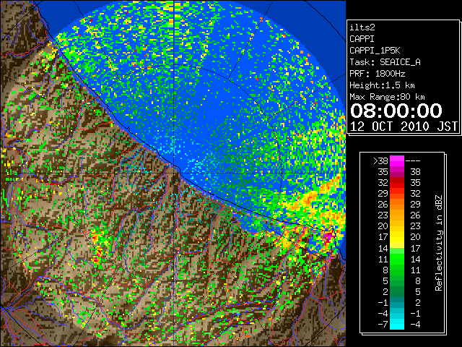The height and width of the screenshot is (347, 462).
Task: Click the radar center at the range-ring crosshair
Action: coord(175,173)
